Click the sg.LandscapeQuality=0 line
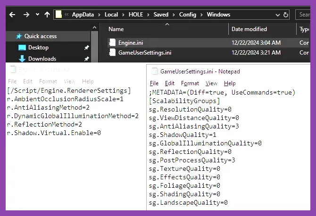The height and width of the screenshot is (216, 316). 188,202
